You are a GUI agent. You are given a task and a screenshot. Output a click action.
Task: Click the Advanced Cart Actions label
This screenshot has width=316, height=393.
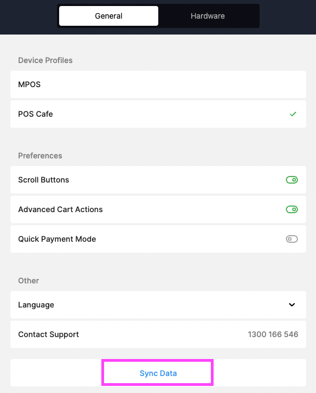pyautogui.click(x=60, y=209)
